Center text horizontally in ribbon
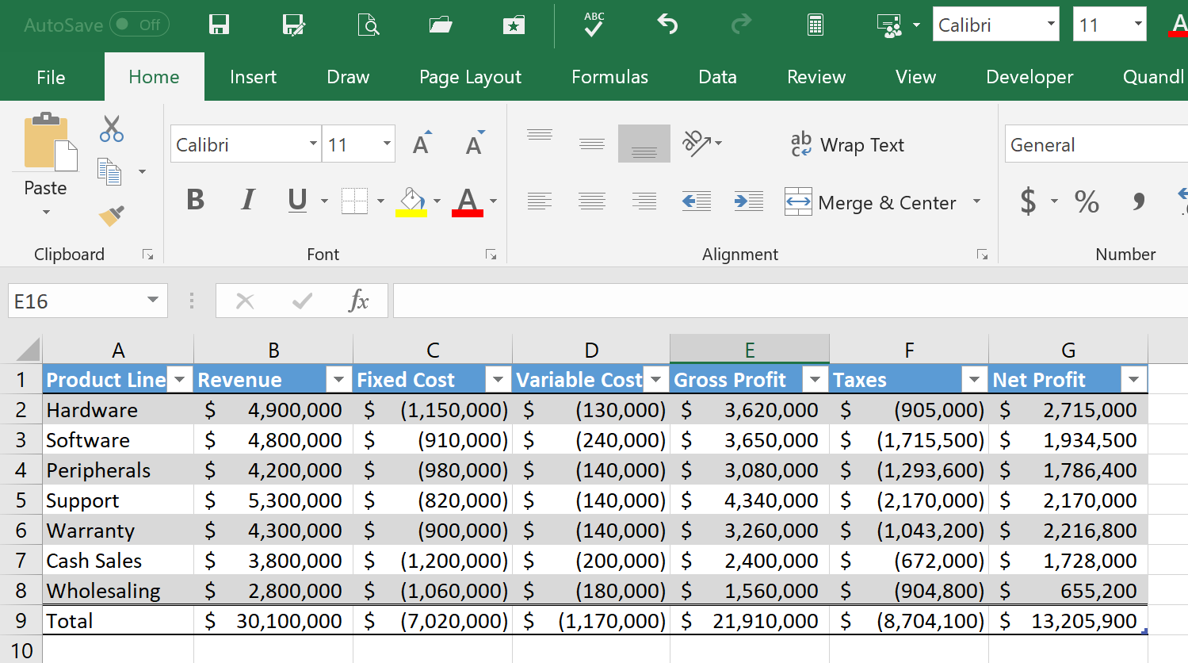The image size is (1188, 663). 592,201
